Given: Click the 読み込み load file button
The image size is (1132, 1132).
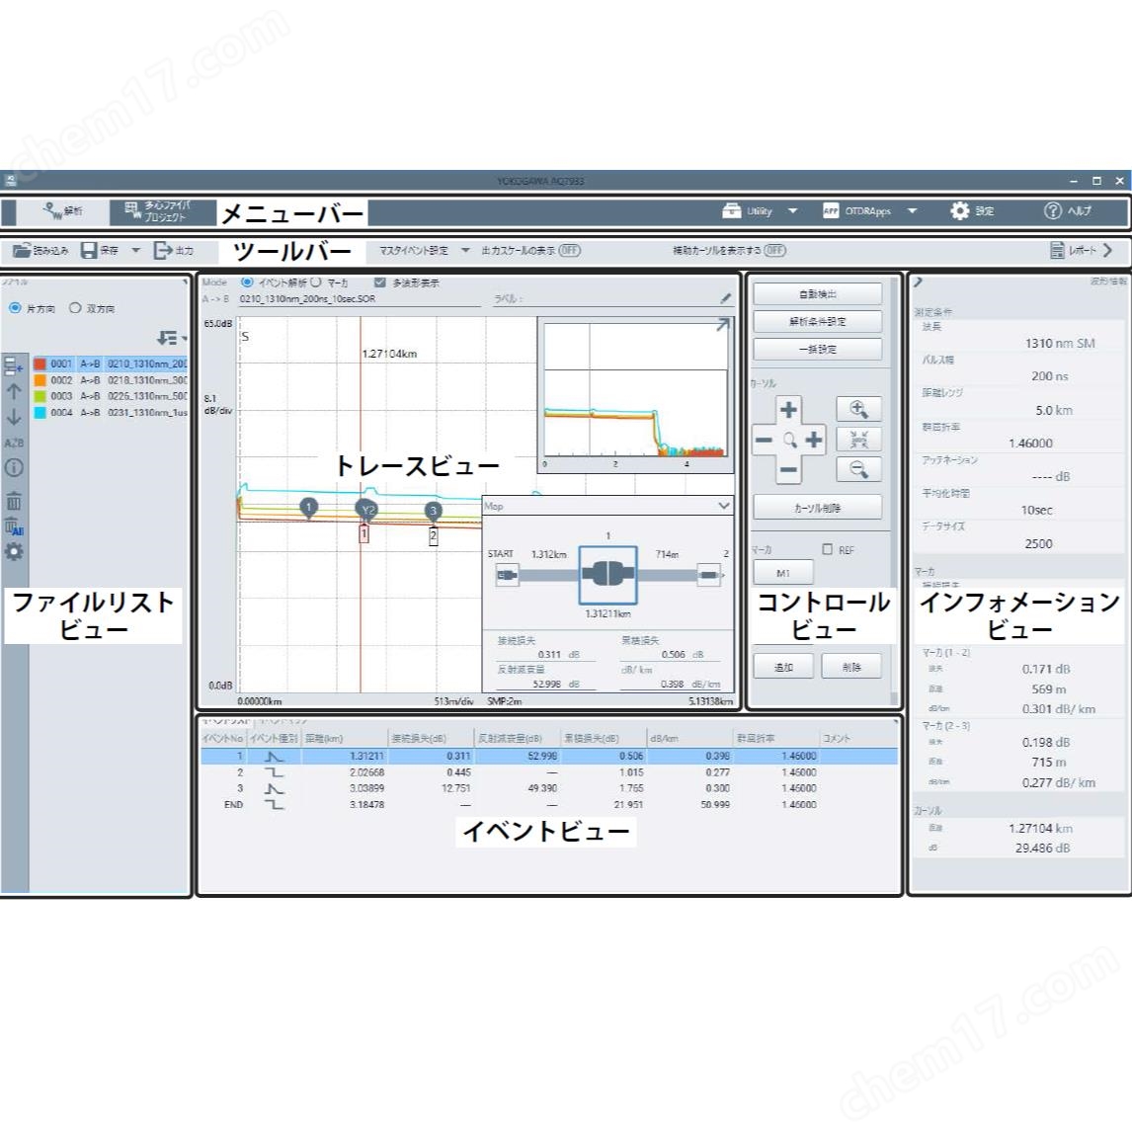Looking at the screenshot, I should point(40,251).
